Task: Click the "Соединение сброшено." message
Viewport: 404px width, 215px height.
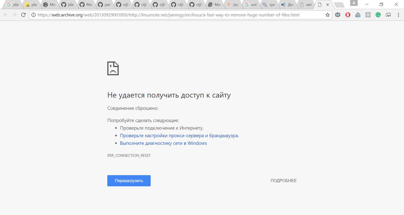Action: [x=133, y=108]
